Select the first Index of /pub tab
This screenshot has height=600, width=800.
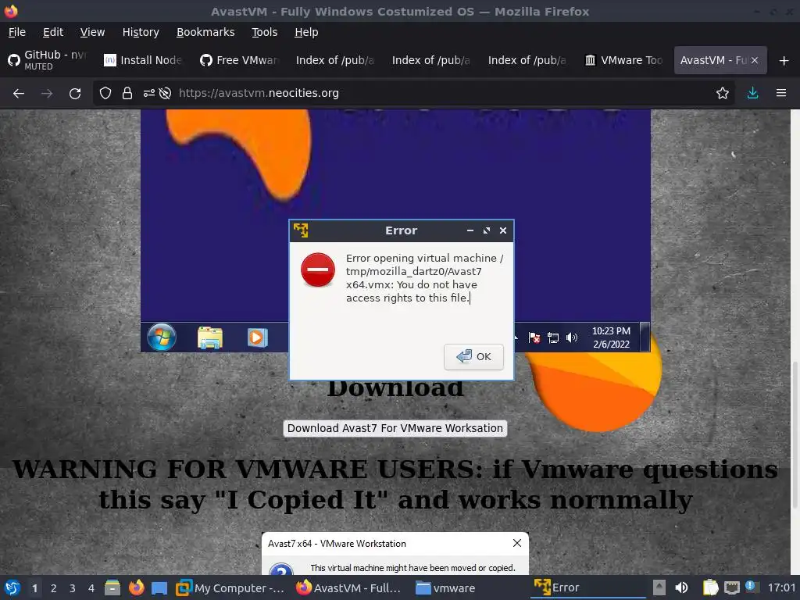[335, 60]
